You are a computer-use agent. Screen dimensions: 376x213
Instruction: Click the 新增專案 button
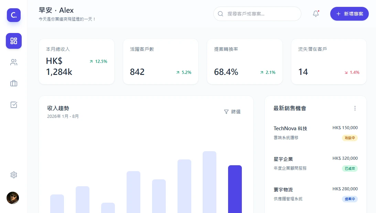click(x=350, y=13)
